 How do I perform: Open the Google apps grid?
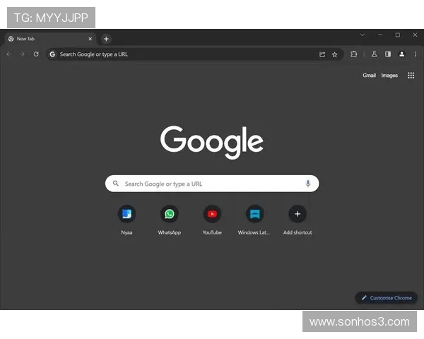click(411, 76)
